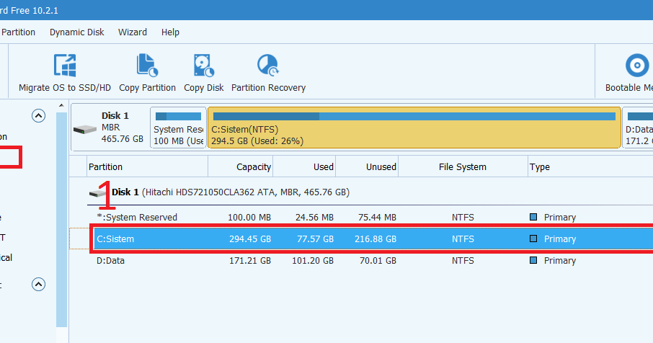653x343 pixels.
Task: Collapse the upper left sidebar section
Action: pos(38,115)
